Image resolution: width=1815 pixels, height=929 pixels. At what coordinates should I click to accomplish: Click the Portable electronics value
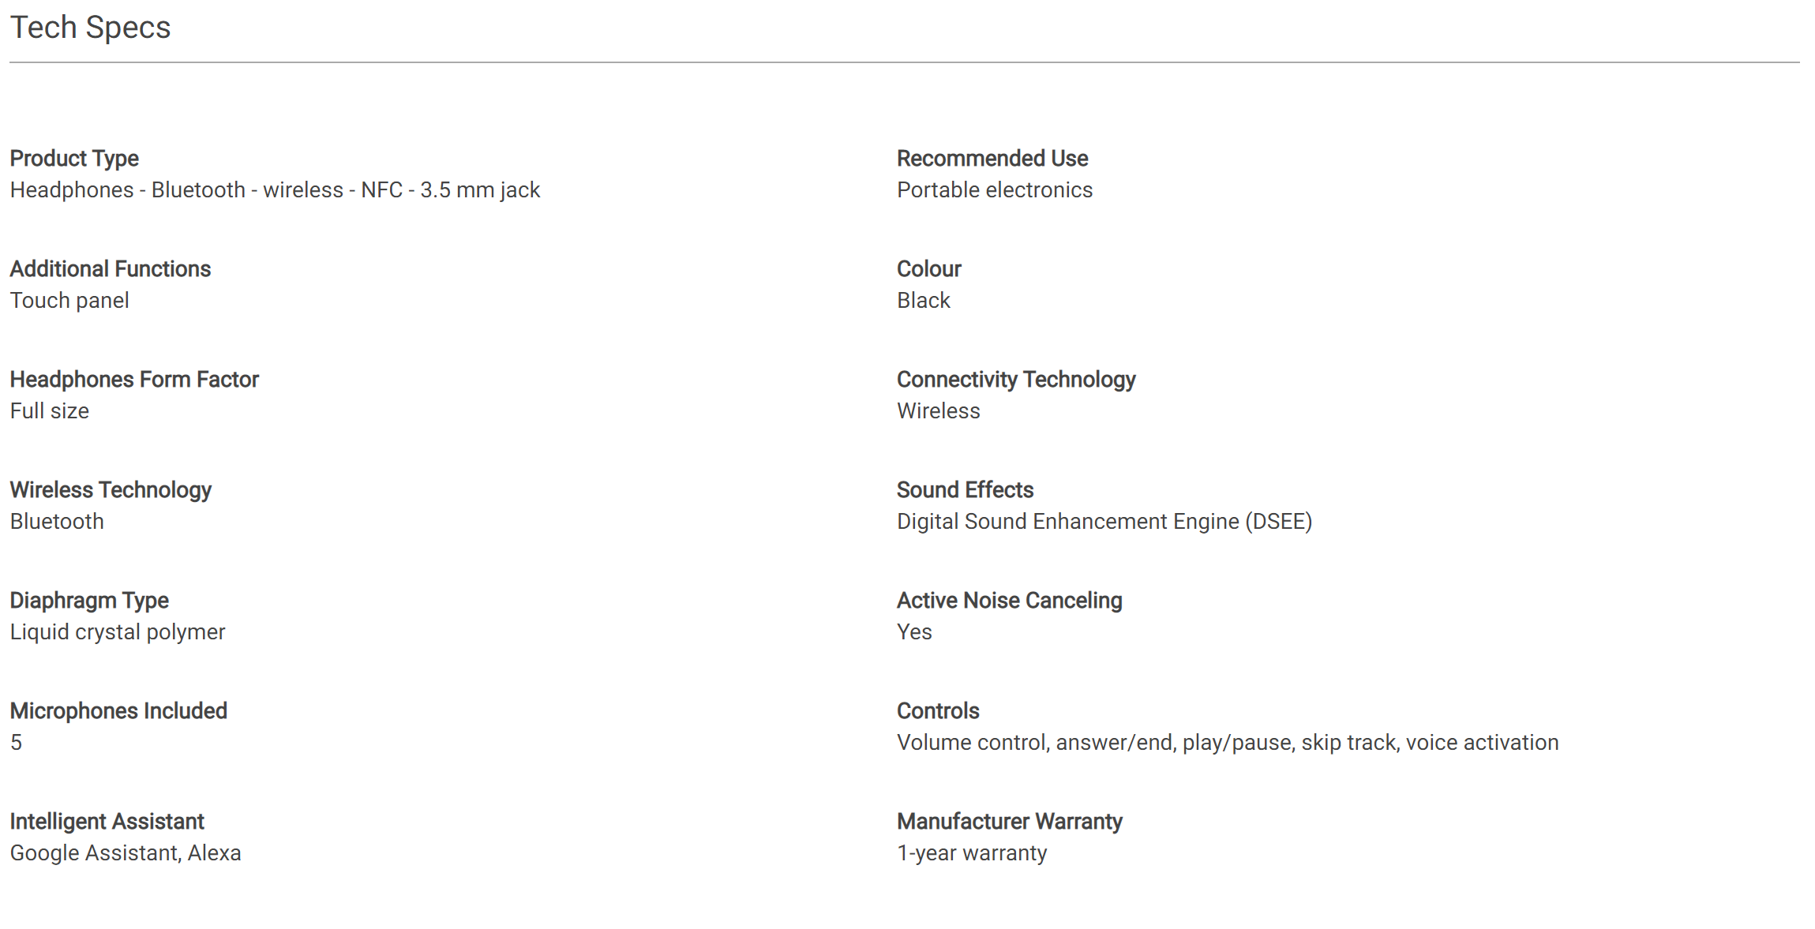995,190
